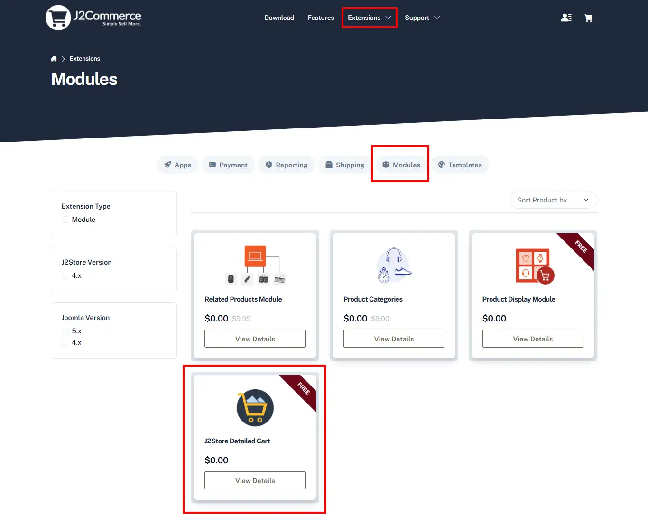View details for Related Products Module
Image resolution: width=648 pixels, height=514 pixels.
coord(255,339)
